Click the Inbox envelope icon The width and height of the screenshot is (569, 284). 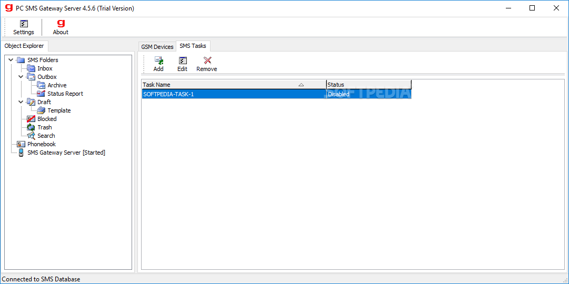pos(31,68)
